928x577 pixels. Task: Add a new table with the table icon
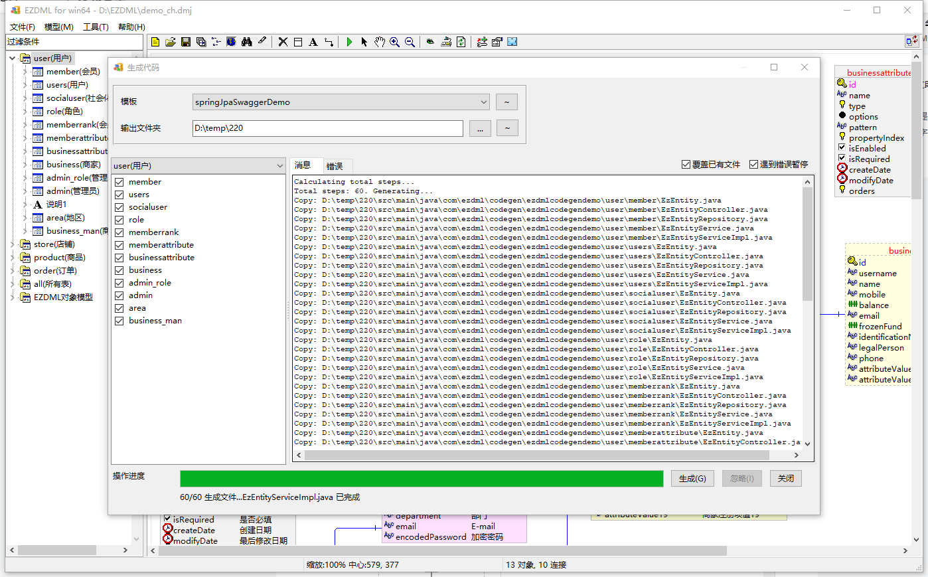coord(298,42)
